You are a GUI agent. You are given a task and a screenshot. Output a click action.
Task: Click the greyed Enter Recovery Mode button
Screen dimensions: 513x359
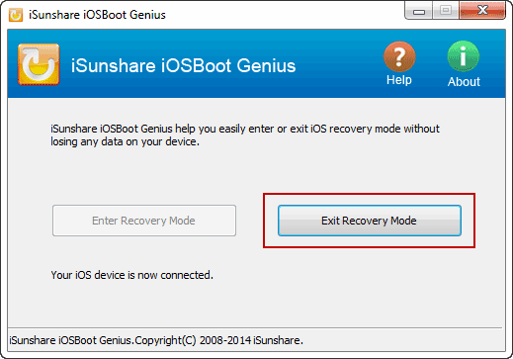[144, 221]
